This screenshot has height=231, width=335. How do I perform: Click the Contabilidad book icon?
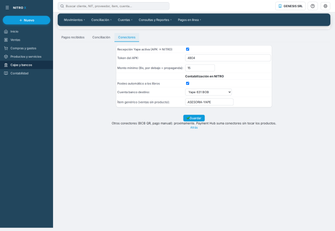[6, 73]
